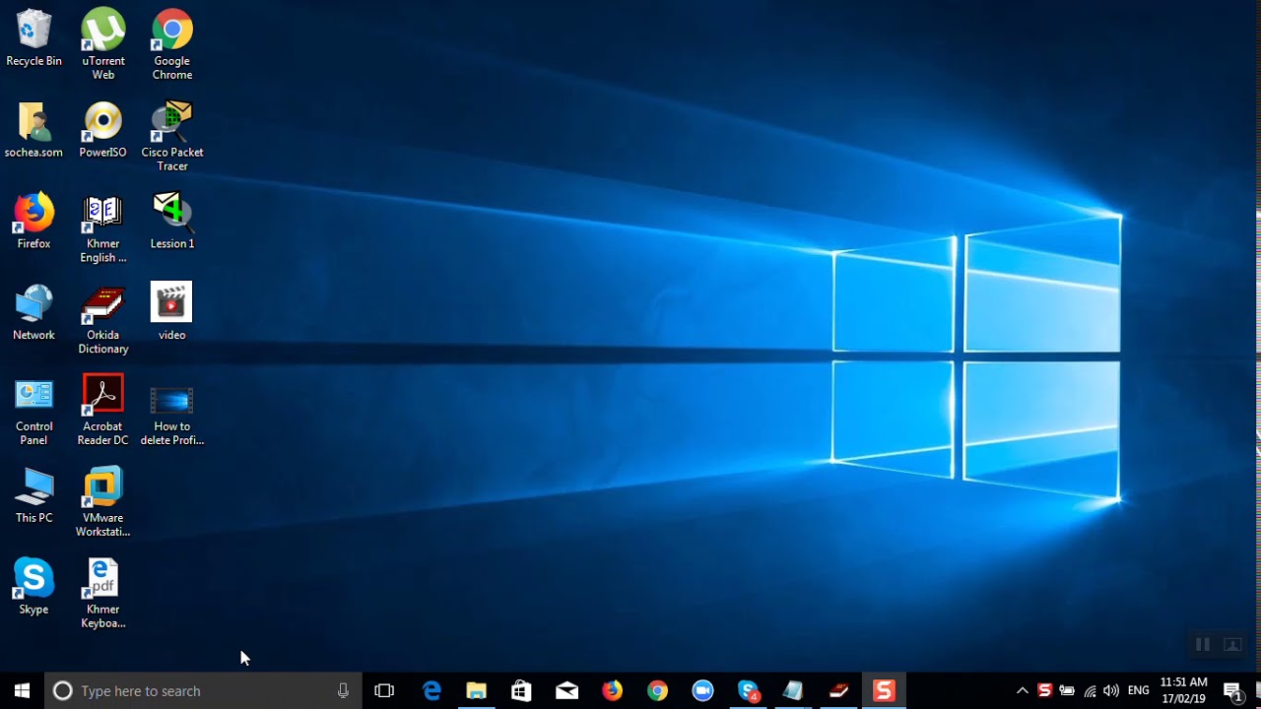Switch to the active Snagit taskbar app
This screenshot has height=709, width=1261.
tap(884, 690)
